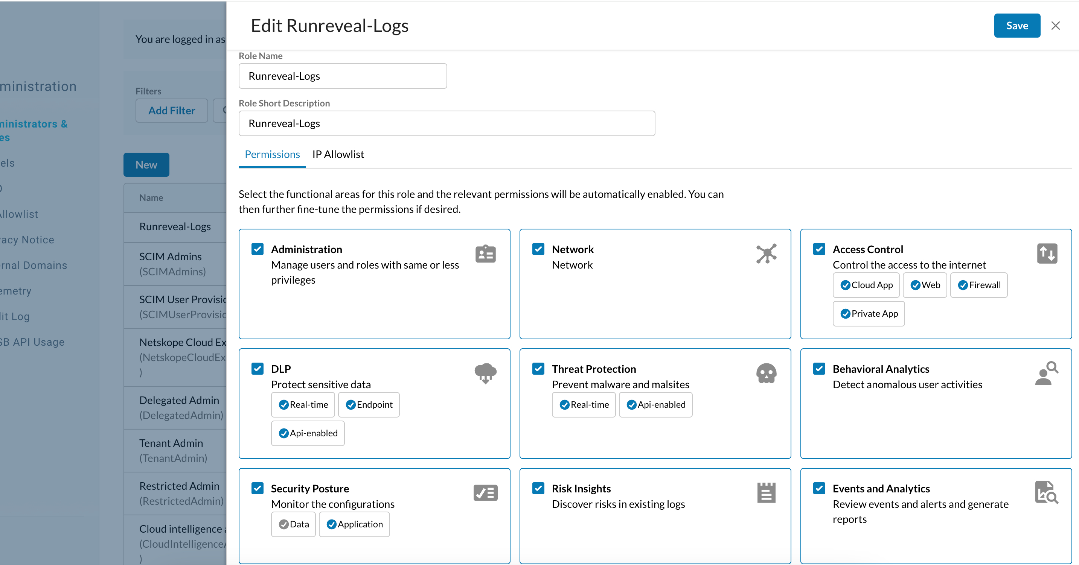Click the Administration ID badge icon
This screenshot has width=1079, height=565.
point(485,254)
